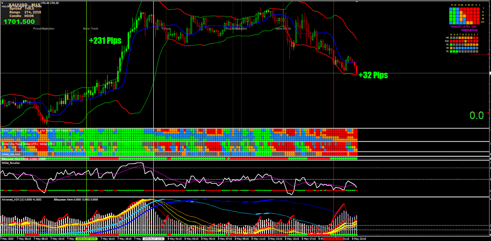Click the H1 row label in HolyGrail Dash
Screen dimensions: 491x241
tap(447, 44)
